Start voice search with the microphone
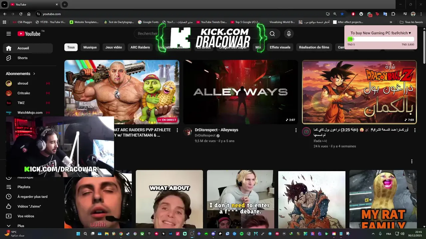 289,34
